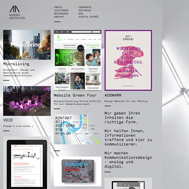Open the KONTAKT navigation link
189x189 pixels.
pyautogui.click(x=59, y=17)
